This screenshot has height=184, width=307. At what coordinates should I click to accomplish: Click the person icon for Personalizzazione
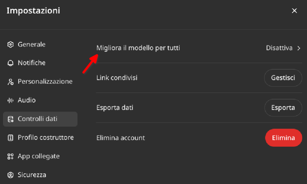click(10, 82)
